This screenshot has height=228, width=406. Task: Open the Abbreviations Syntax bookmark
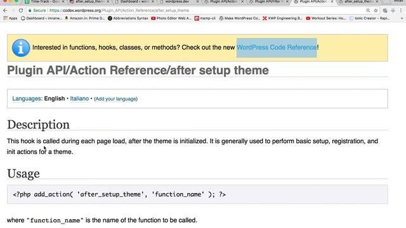128,18
